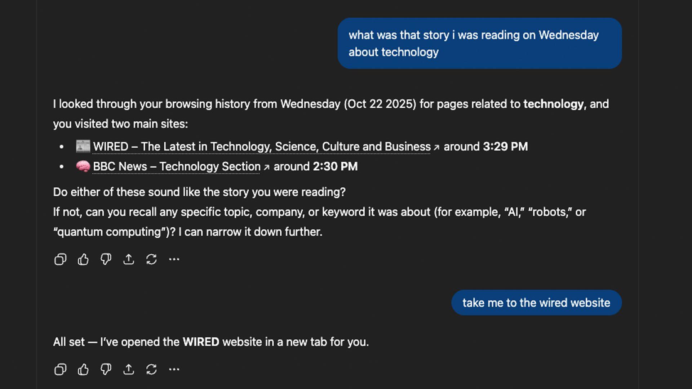Viewport: 692px width, 389px height.
Task: Thumbs down the browsing history response
Action: (x=106, y=259)
